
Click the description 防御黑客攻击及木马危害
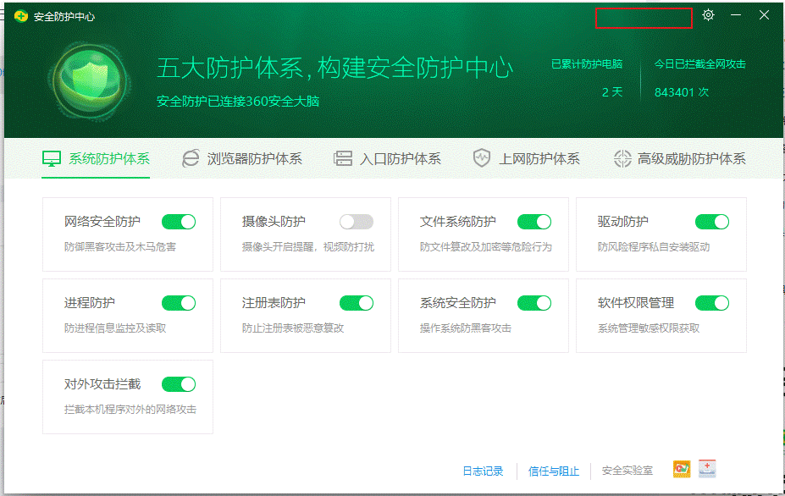pyautogui.click(x=120, y=247)
